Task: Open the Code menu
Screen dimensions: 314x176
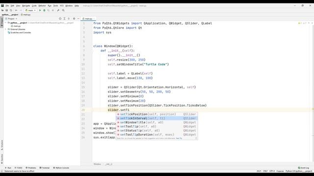Action: (34, 6)
